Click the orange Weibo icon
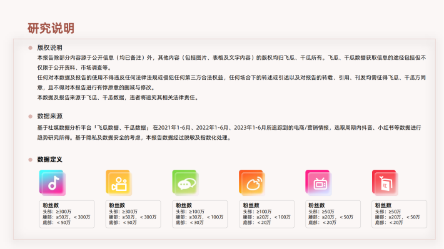Image resolution: width=444 pixels, height=249 pixels. coord(252,183)
